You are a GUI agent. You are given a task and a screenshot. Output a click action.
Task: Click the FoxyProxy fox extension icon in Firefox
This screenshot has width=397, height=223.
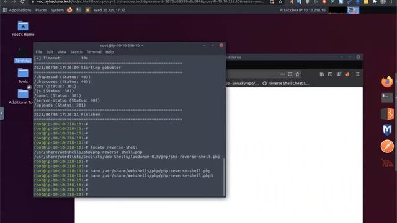(x=347, y=74)
